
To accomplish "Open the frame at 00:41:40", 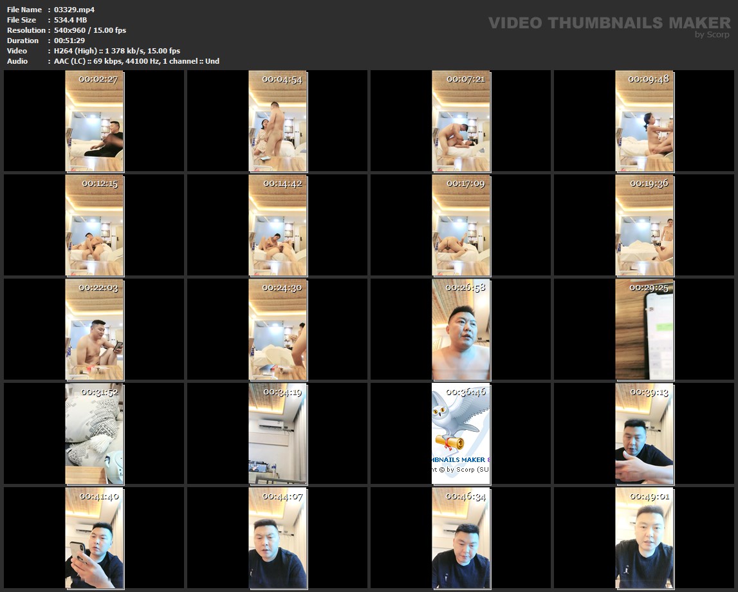I will (95, 538).
